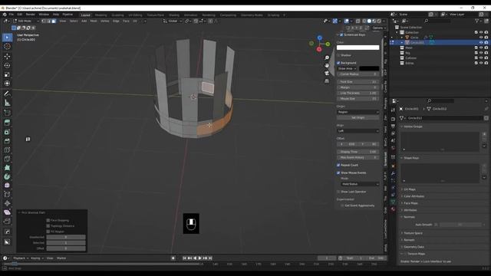This screenshot has width=491, height=276.
Task: Enable Get Event Aggressively checkbox
Action: (x=342, y=205)
